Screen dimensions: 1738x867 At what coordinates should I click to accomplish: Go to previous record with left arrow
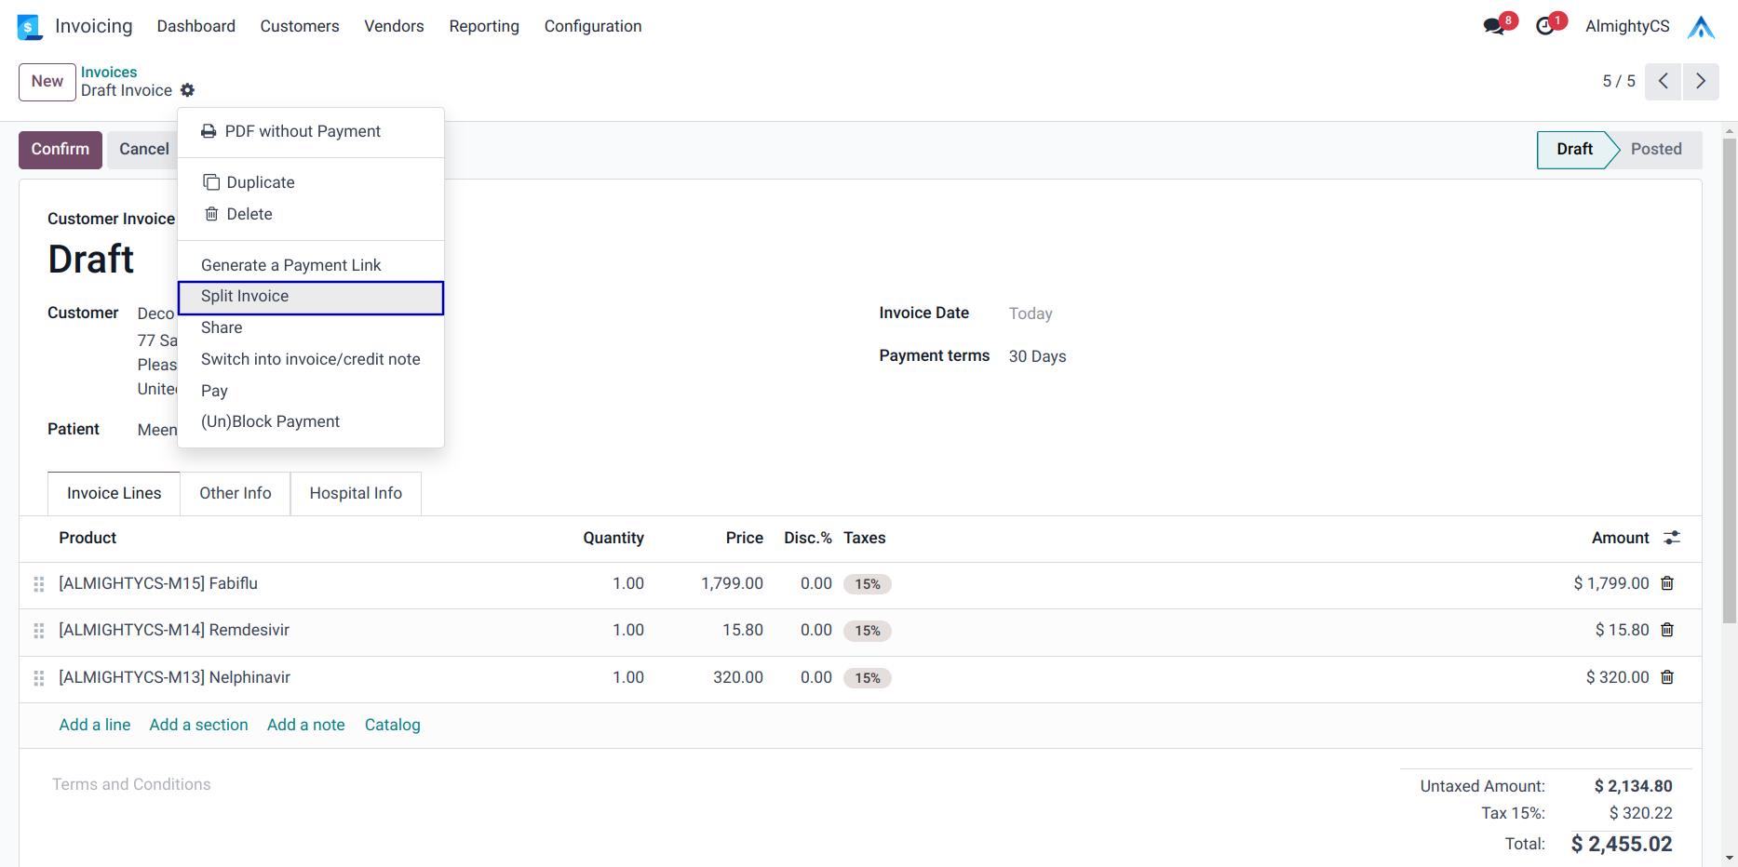tap(1663, 82)
